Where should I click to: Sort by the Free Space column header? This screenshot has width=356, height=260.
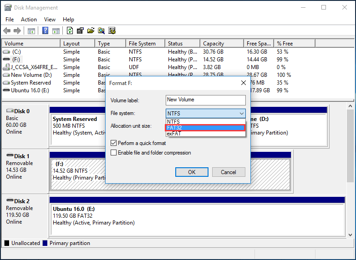(x=259, y=43)
